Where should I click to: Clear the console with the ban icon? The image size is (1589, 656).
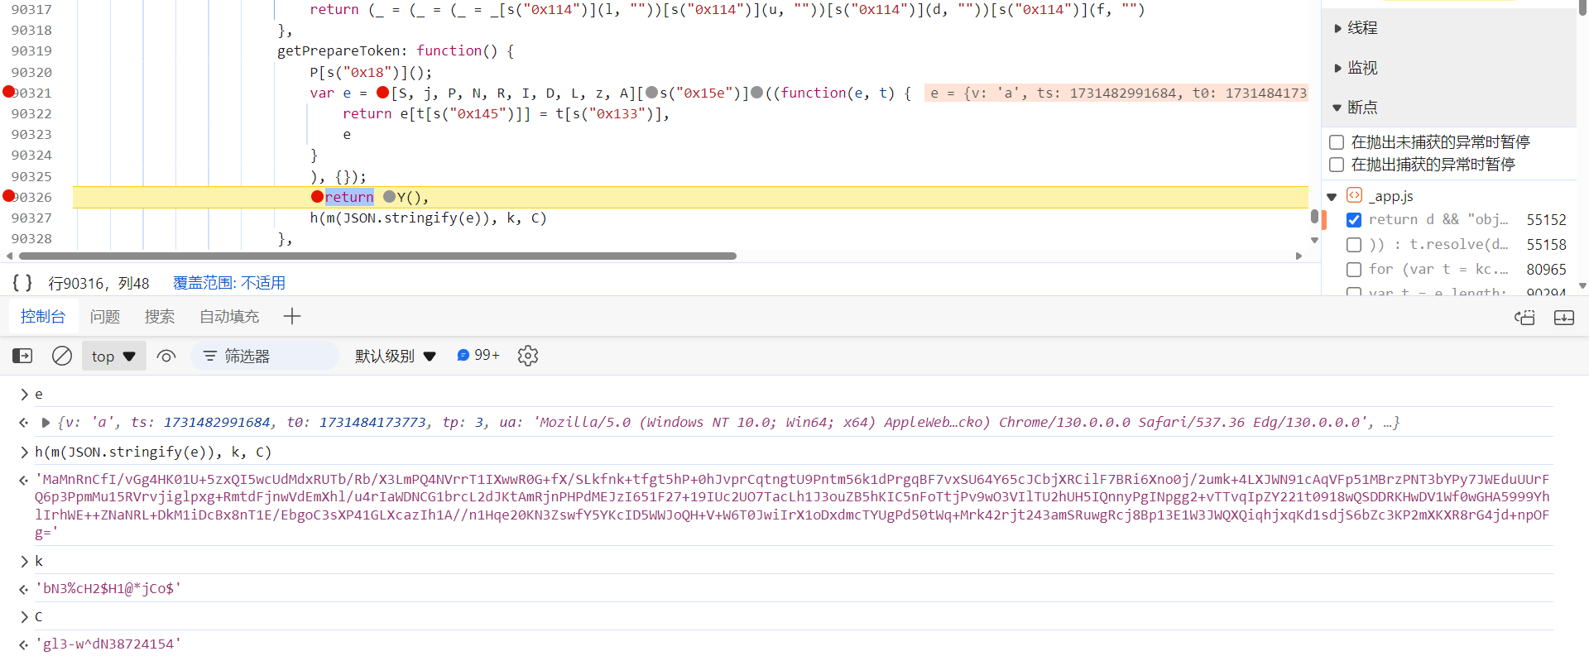[62, 356]
